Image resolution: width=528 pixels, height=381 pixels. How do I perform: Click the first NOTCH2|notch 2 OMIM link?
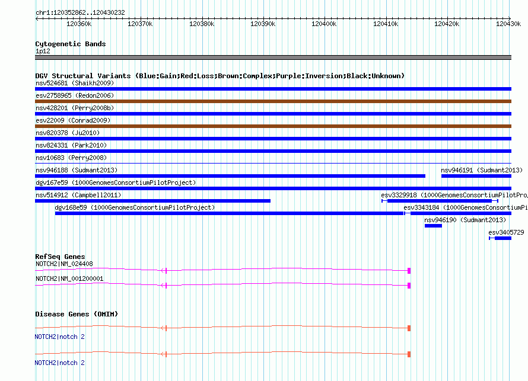pos(60,337)
